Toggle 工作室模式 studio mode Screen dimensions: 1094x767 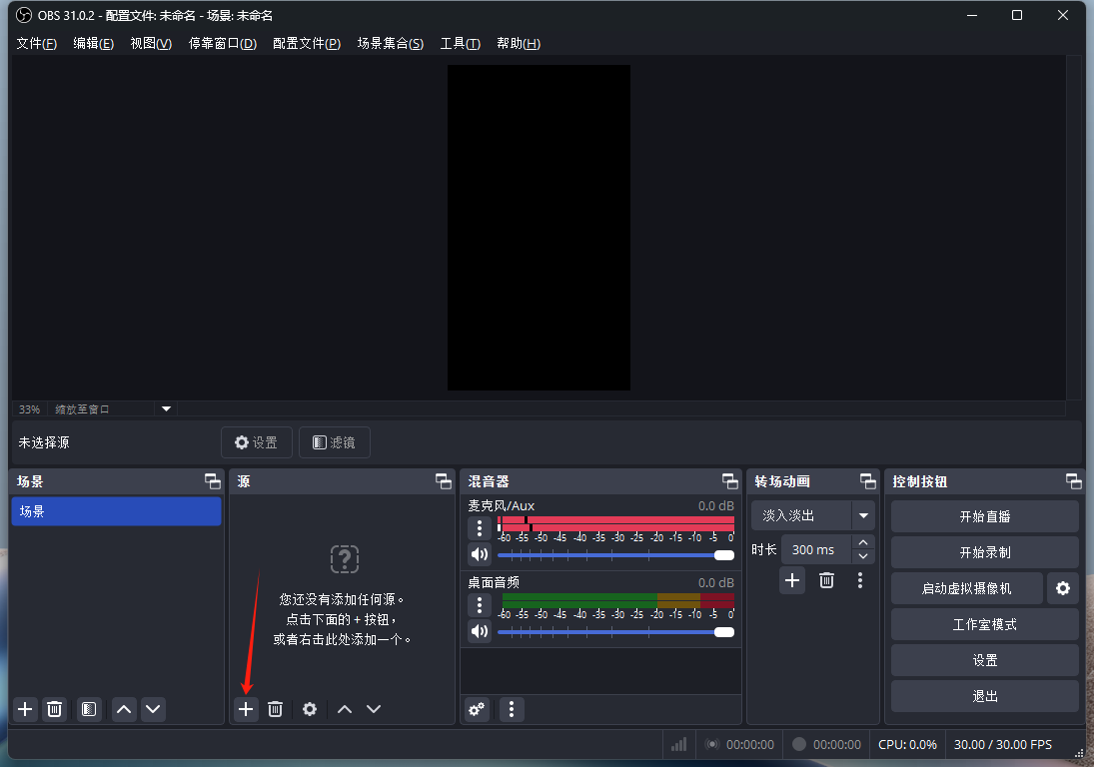984,624
